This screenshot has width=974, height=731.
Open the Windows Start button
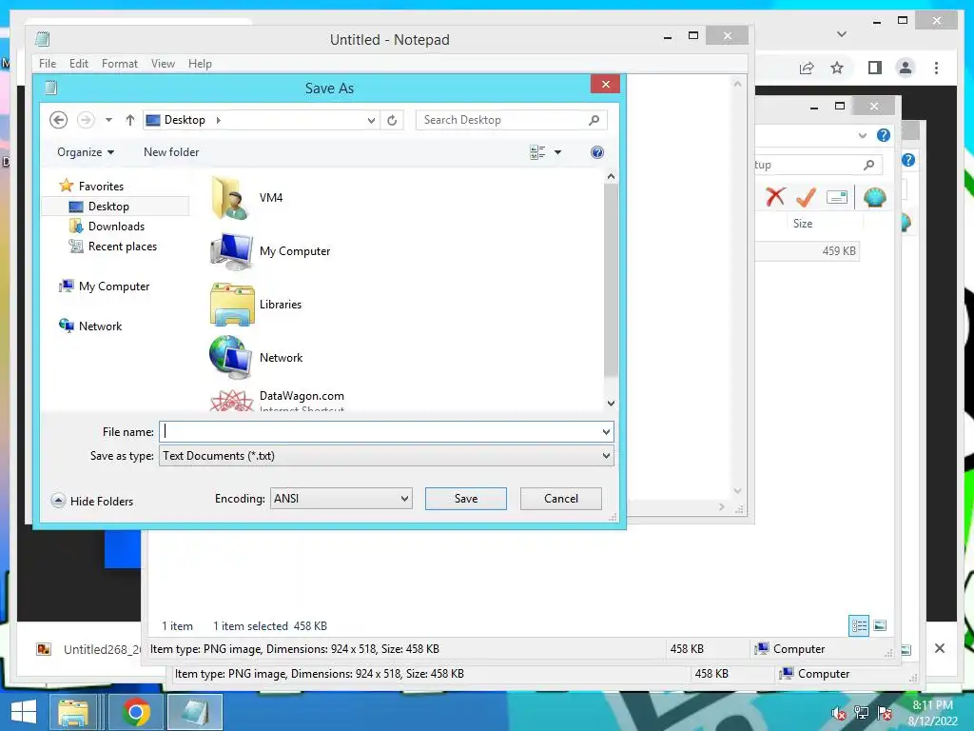pos(24,712)
